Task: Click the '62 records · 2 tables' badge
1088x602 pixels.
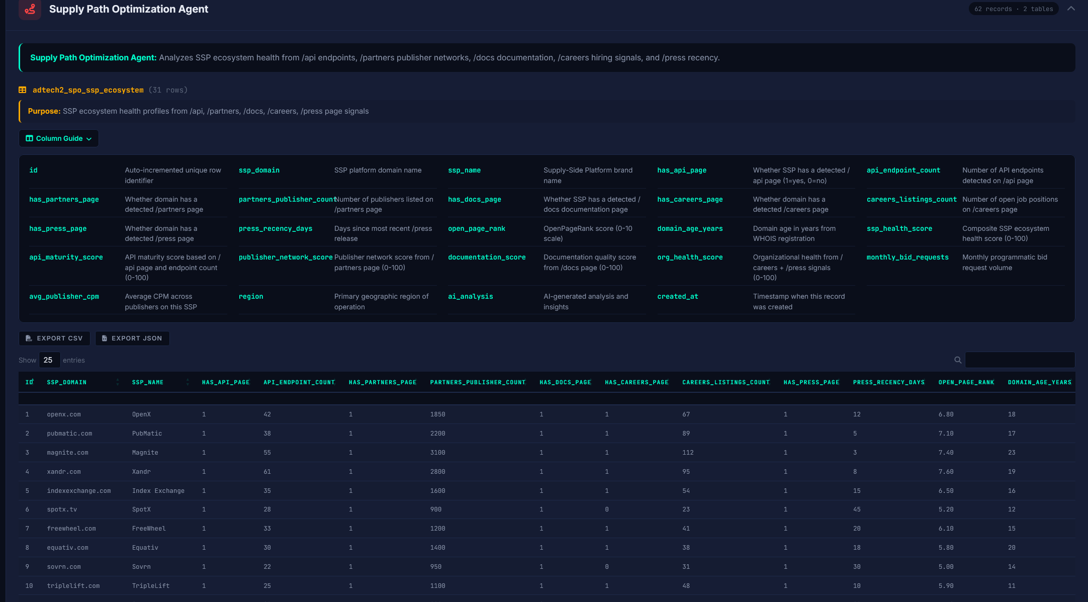Action: (1014, 9)
